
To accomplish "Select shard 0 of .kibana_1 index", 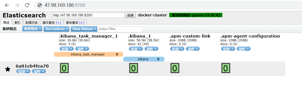I will [133, 68].
